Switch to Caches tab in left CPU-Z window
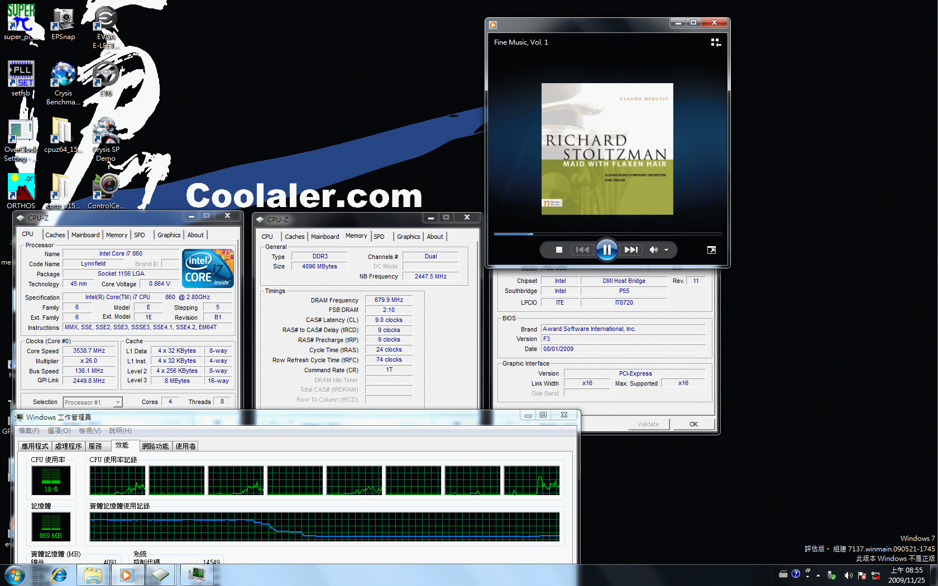Screen dimensions: 938x586 pos(55,236)
